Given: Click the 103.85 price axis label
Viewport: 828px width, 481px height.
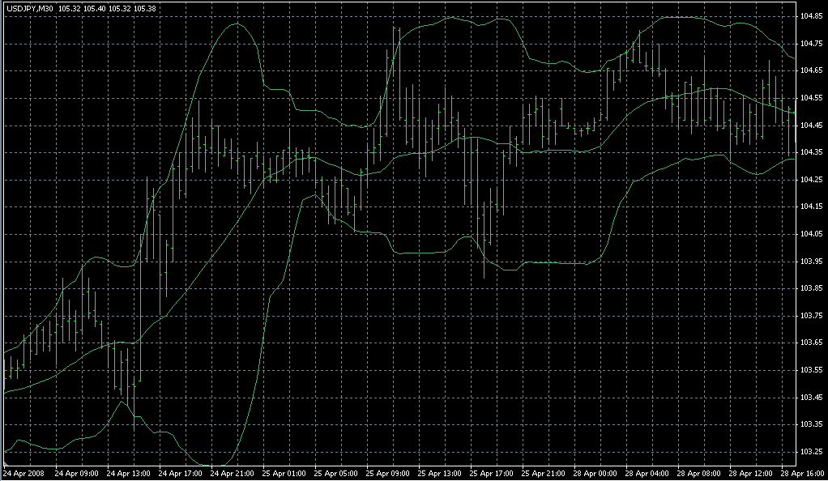Looking at the screenshot, I should click(811, 288).
